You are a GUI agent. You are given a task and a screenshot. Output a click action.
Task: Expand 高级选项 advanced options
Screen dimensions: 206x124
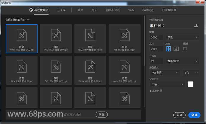(156, 91)
